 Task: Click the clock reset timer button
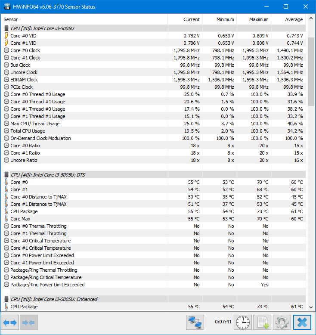[x=243, y=323]
